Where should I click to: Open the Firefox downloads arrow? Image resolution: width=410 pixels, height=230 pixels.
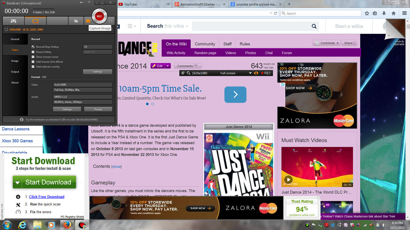(x=384, y=14)
